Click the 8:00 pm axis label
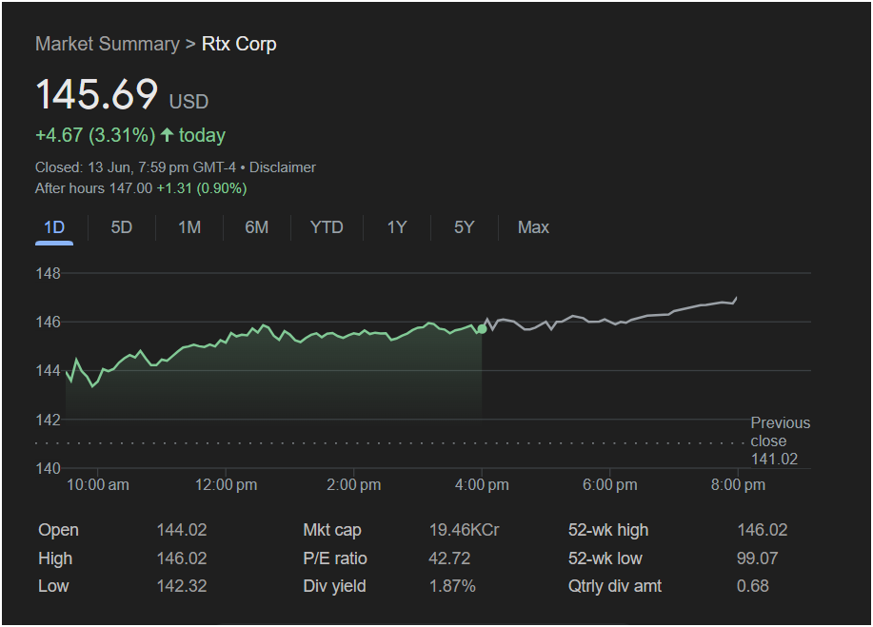This screenshot has width=873, height=627. [x=738, y=484]
